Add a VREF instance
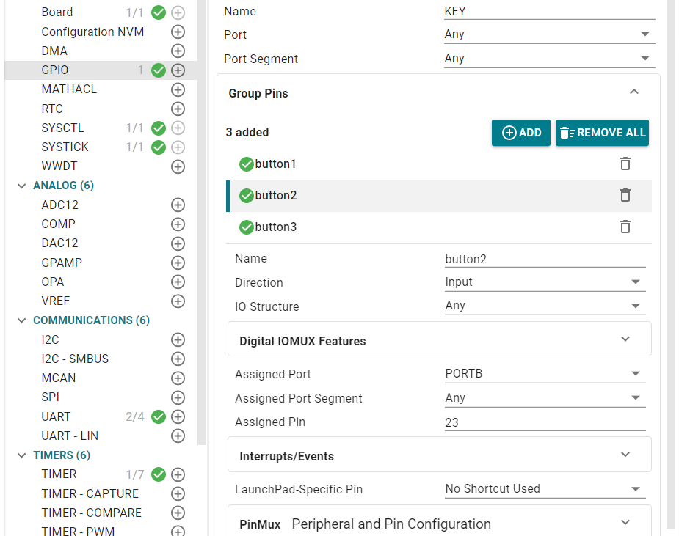 click(178, 301)
